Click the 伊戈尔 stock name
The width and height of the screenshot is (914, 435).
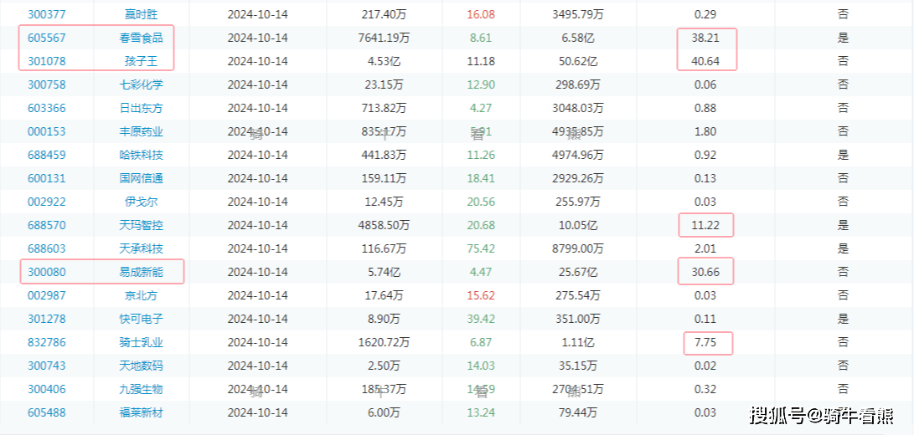point(141,202)
